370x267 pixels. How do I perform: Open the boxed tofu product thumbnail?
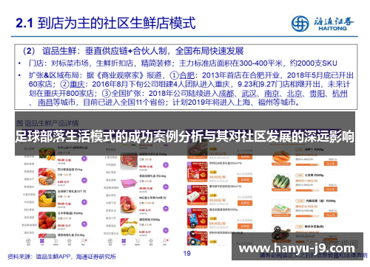281,208
